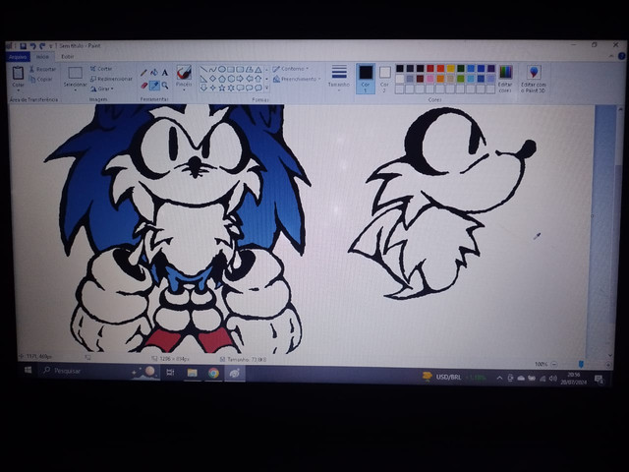Collapse the ribbon with the chevron
Screen dimensions: 629x472
611,56
